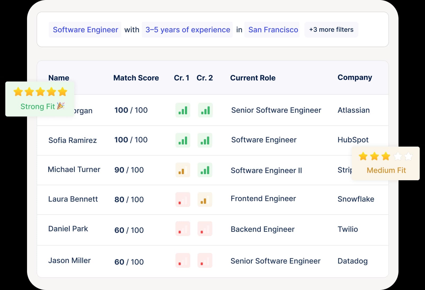The image size is (425, 290).
Task: Click Jason Miller's red Cr. 2 score icon
Action: [205, 261]
